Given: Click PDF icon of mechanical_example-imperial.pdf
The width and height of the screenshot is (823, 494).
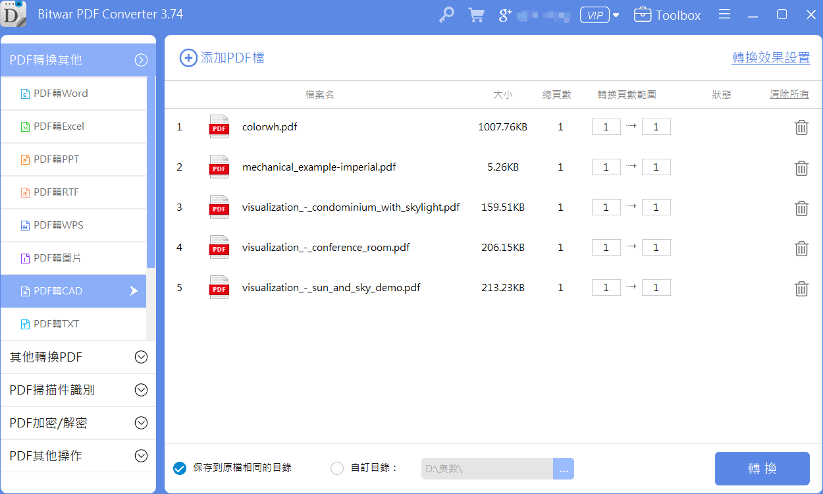Looking at the screenshot, I should click(x=219, y=167).
